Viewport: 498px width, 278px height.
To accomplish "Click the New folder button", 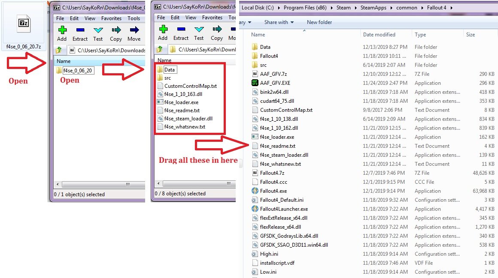I will pos(319,22).
